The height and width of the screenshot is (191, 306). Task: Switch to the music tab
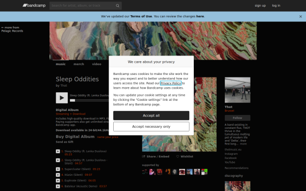tap(61, 64)
